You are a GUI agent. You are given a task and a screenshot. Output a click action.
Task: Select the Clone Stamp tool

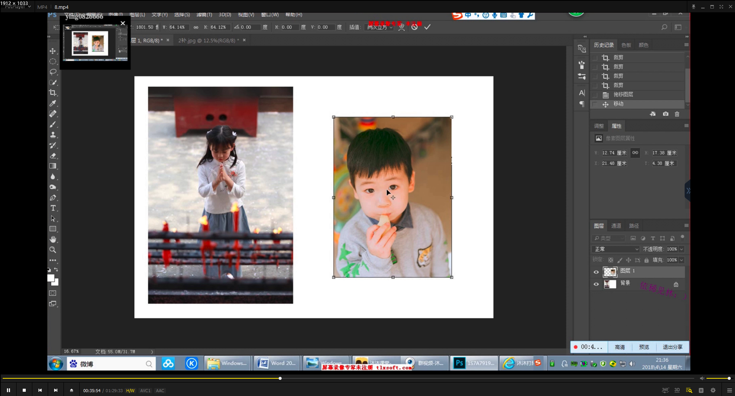tap(53, 135)
